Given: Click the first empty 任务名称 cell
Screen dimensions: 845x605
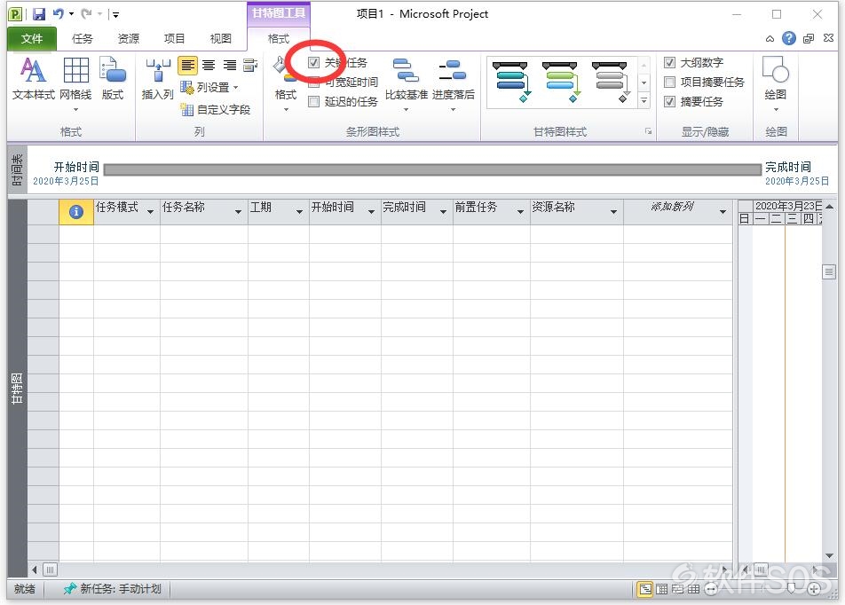Looking at the screenshot, I should [x=204, y=234].
